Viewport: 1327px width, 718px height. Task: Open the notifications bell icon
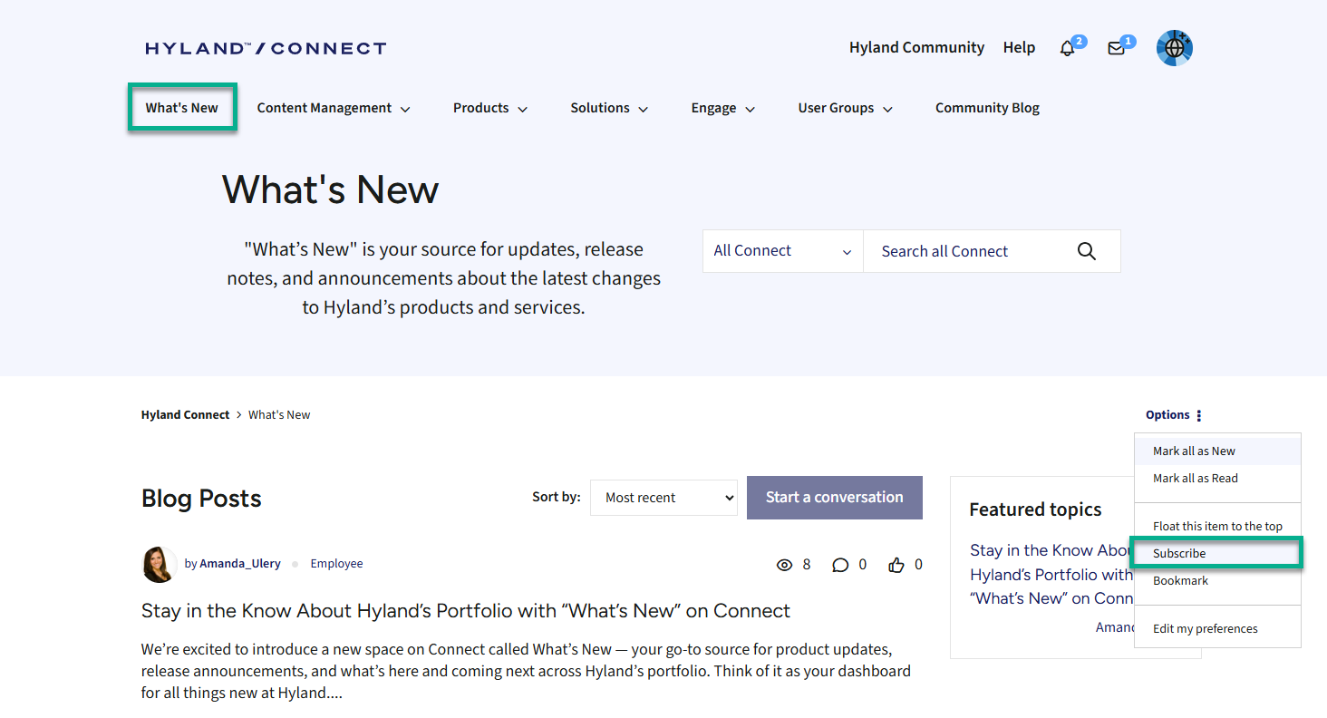pos(1067,49)
